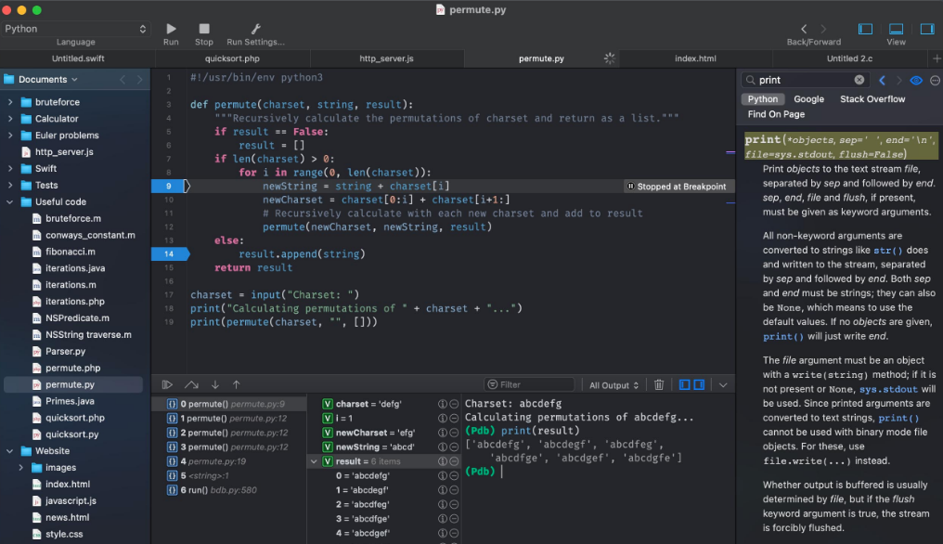This screenshot has height=544, width=943.
Task: Expand the Calculator folder in the sidebar
Action: click(10, 119)
